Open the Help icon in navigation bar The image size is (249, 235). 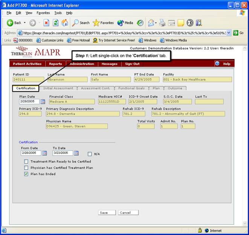217,64
